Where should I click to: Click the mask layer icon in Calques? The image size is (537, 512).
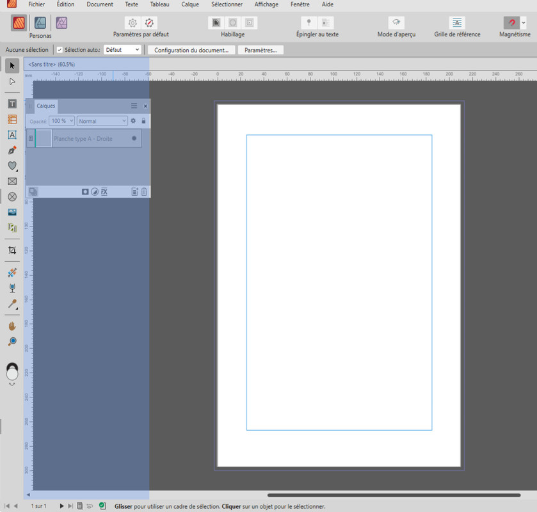click(85, 192)
